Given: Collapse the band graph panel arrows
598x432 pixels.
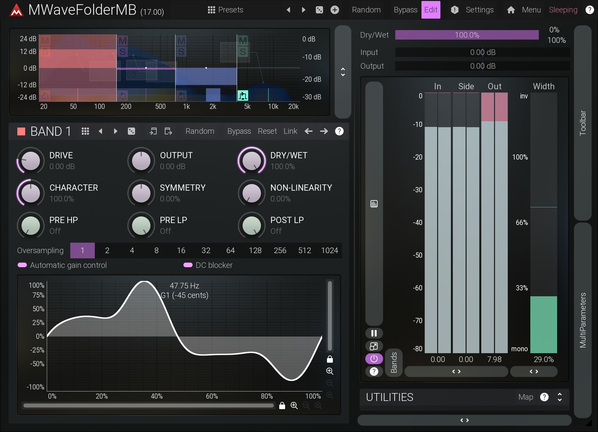Looking at the screenshot, I should [343, 72].
